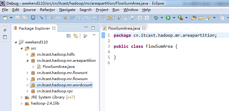Click the green Run button

168,18
